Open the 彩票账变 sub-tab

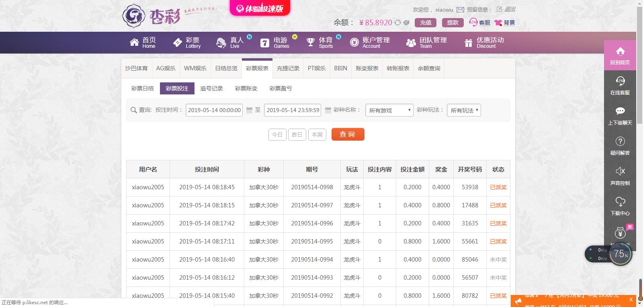[246, 88]
